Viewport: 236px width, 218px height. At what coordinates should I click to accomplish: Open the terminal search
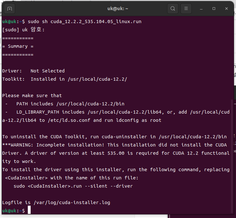pyautogui.click(x=172, y=9)
